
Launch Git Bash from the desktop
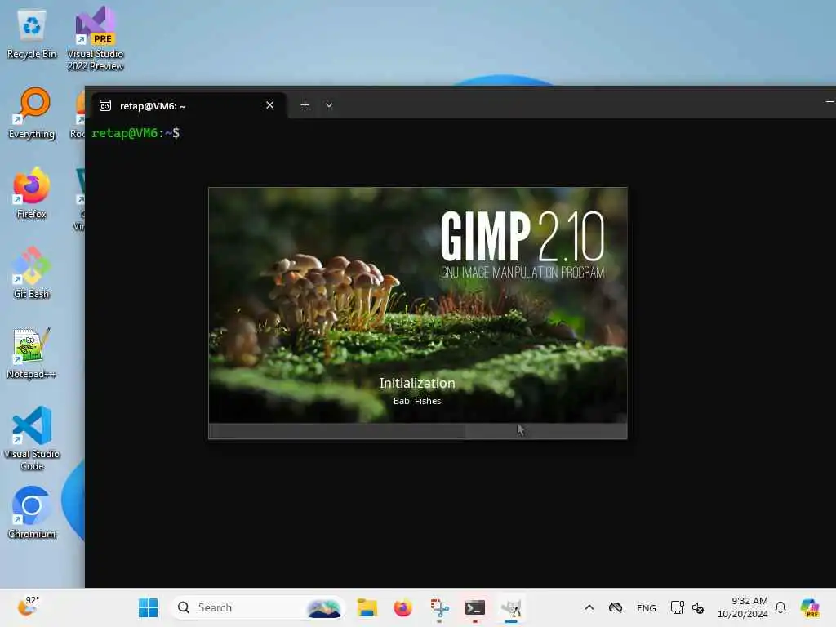32,273
